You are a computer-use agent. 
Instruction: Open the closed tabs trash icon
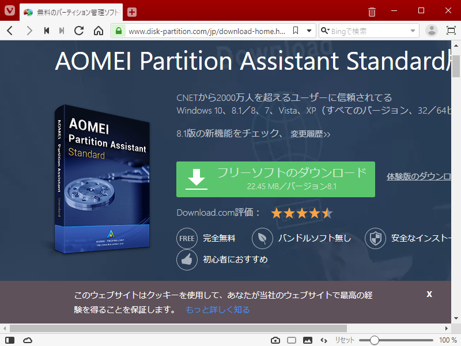tap(372, 12)
